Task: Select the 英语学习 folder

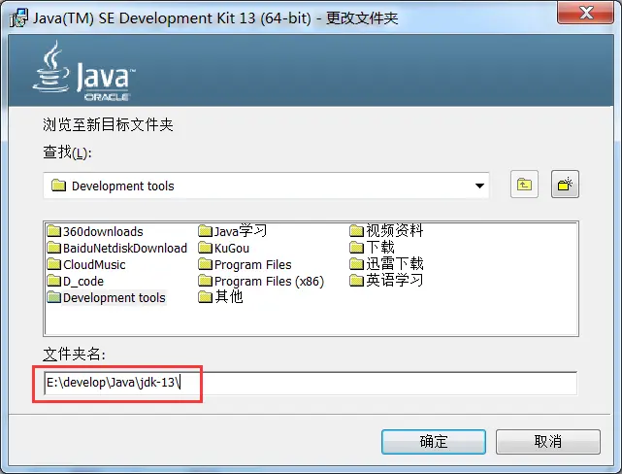Action: 386,281
